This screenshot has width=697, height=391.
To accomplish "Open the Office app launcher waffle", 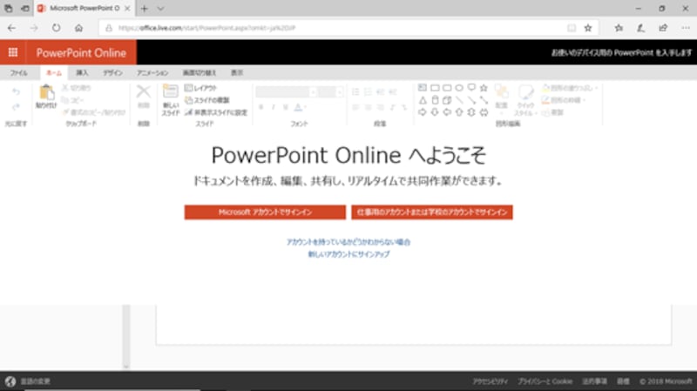I will (13, 52).
